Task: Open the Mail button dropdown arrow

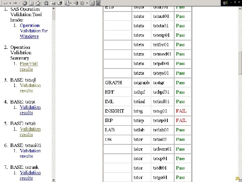Action: click(71, 3)
